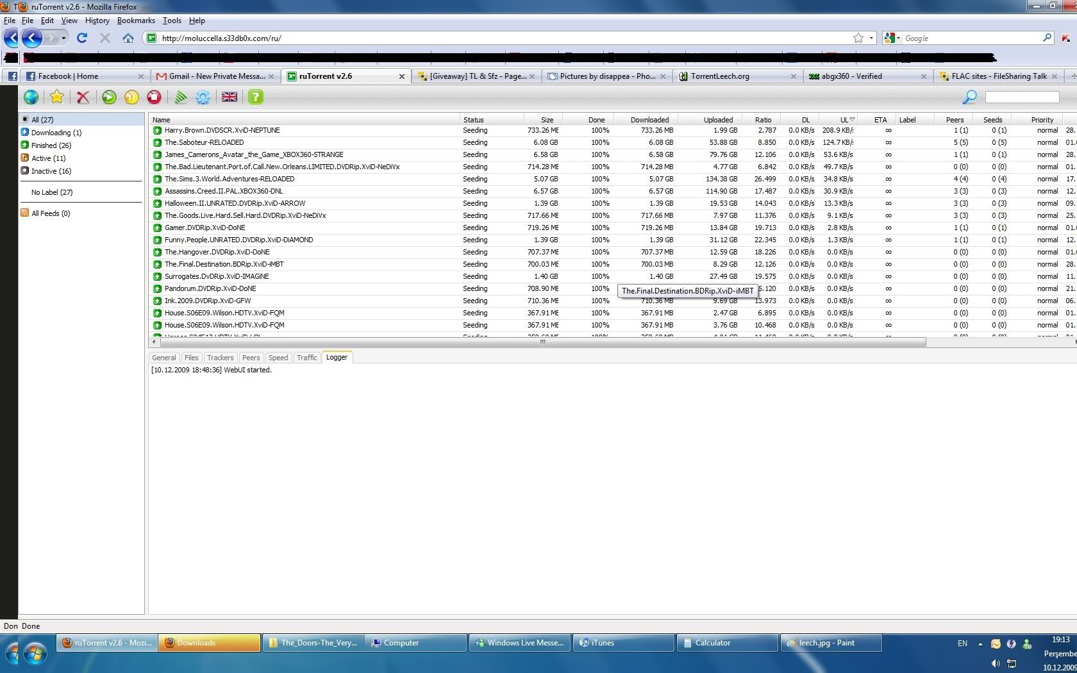Open the green help question icon

click(256, 97)
